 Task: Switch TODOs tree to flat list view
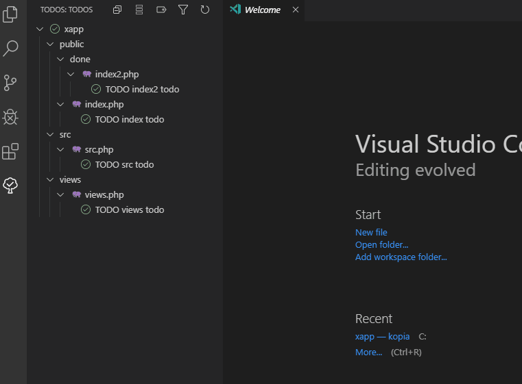click(x=139, y=10)
